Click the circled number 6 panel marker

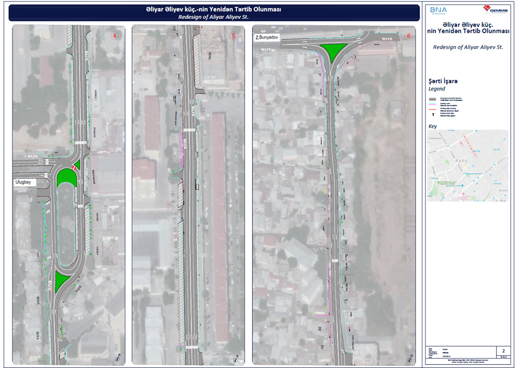click(x=409, y=36)
